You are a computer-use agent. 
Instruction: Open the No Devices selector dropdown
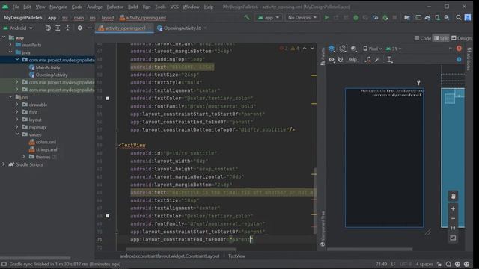pyautogui.click(x=302, y=18)
